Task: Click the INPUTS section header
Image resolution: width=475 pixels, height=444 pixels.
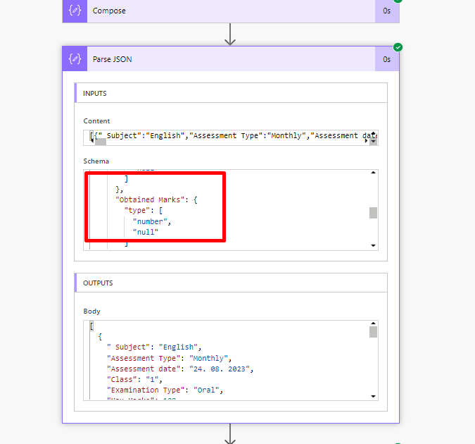Action: (x=231, y=93)
